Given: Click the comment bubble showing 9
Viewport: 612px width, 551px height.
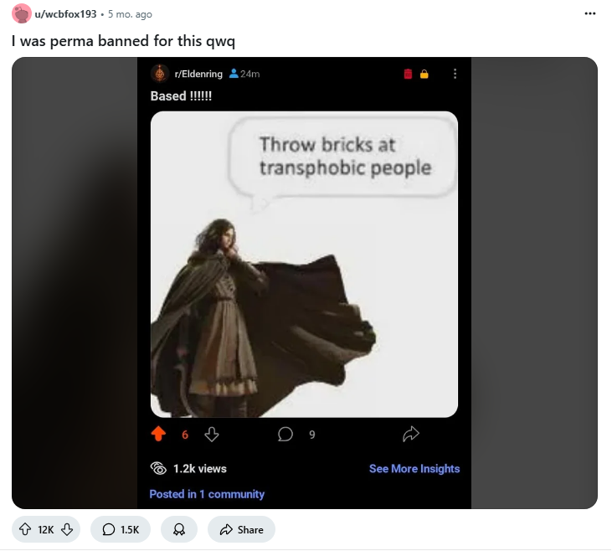Looking at the screenshot, I should 285,434.
